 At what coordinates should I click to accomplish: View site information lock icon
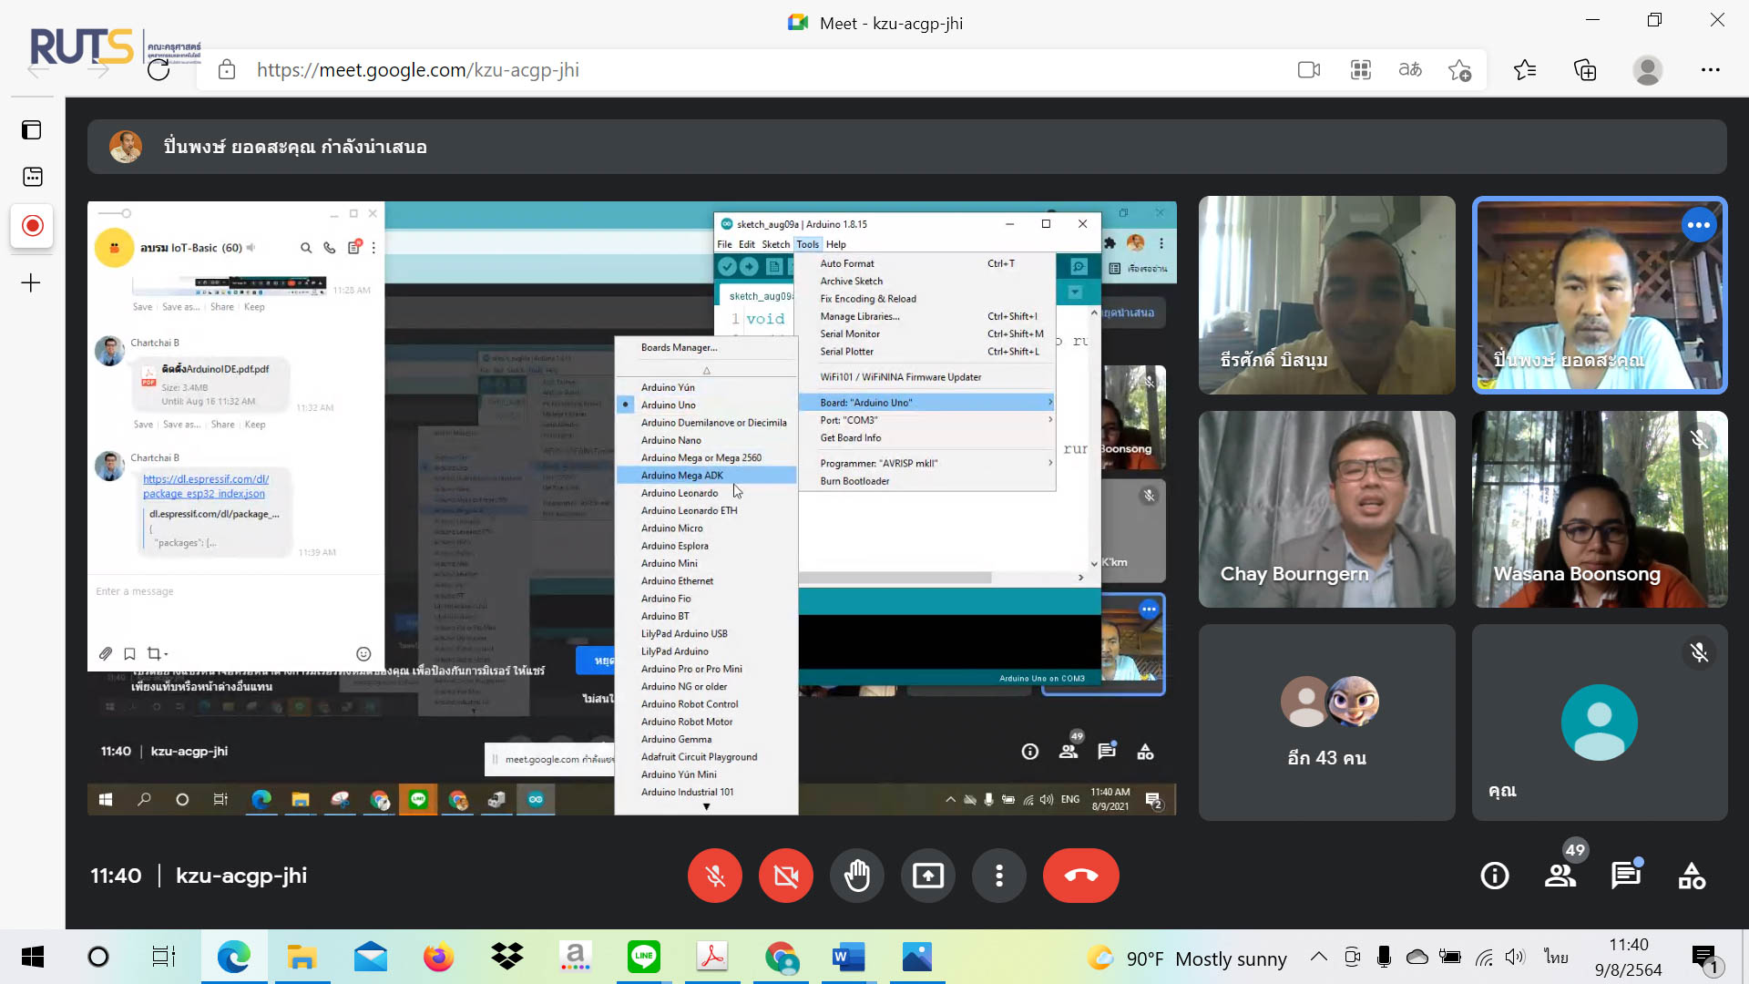click(227, 70)
